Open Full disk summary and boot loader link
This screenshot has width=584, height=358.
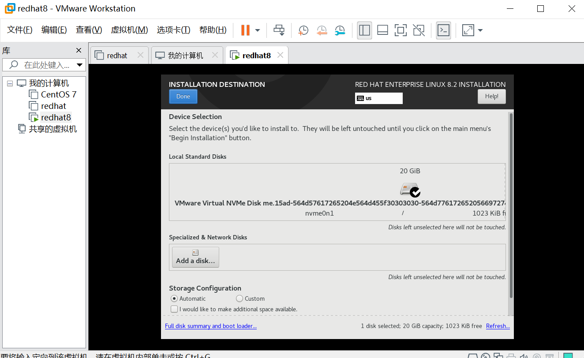[x=211, y=326]
